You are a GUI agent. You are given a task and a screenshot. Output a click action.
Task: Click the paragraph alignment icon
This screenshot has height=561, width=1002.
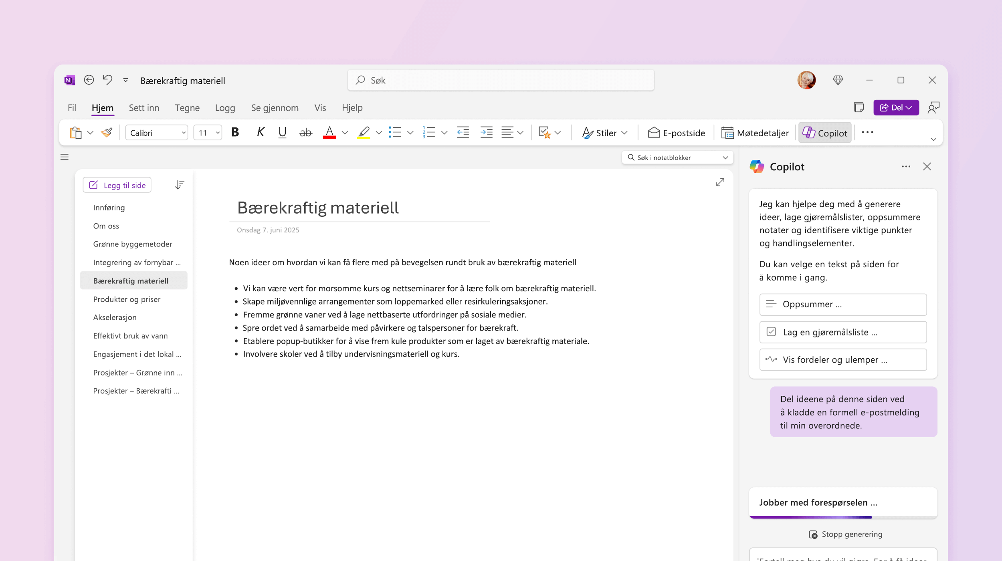tap(507, 132)
